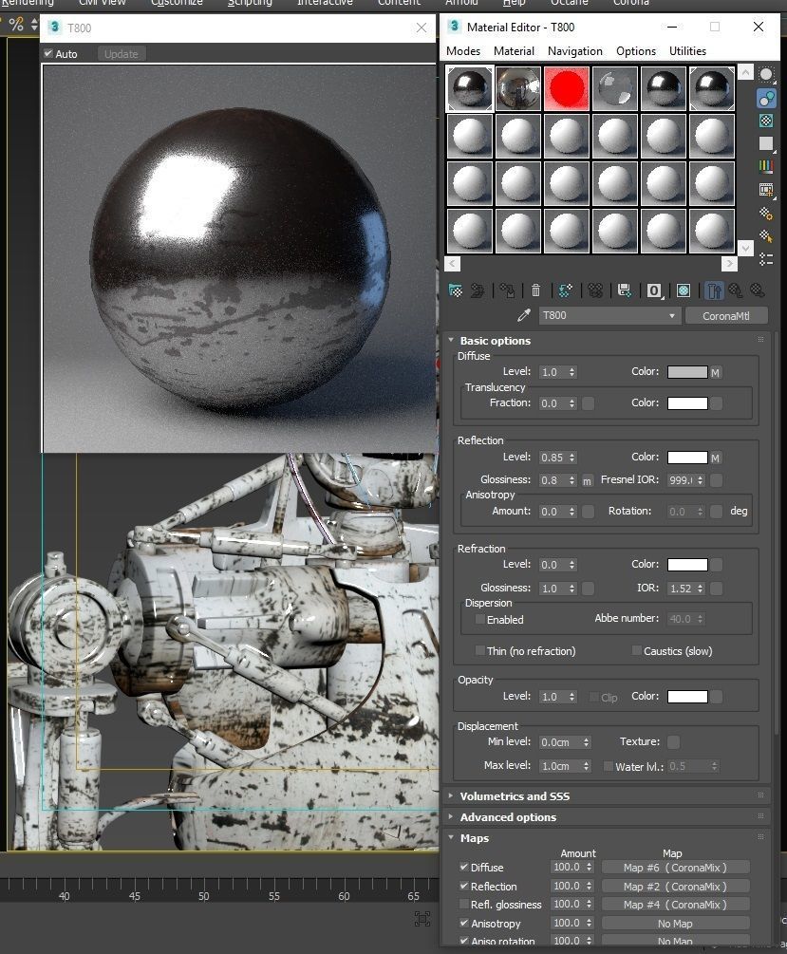The height and width of the screenshot is (954, 787).
Task: Open Map #4 CoronaMix glossiness map
Action: pos(675,905)
